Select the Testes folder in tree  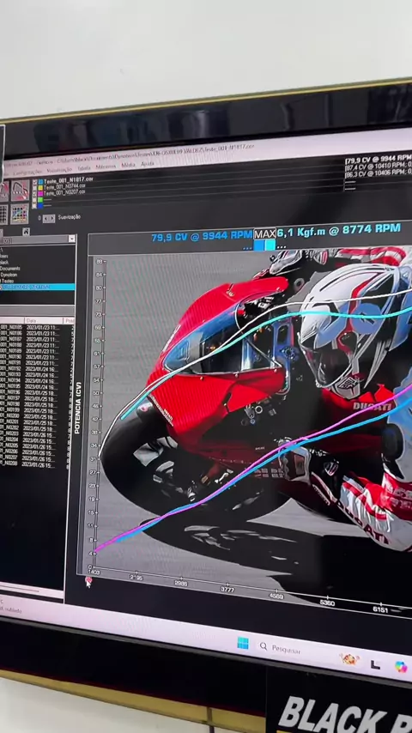(x=8, y=281)
